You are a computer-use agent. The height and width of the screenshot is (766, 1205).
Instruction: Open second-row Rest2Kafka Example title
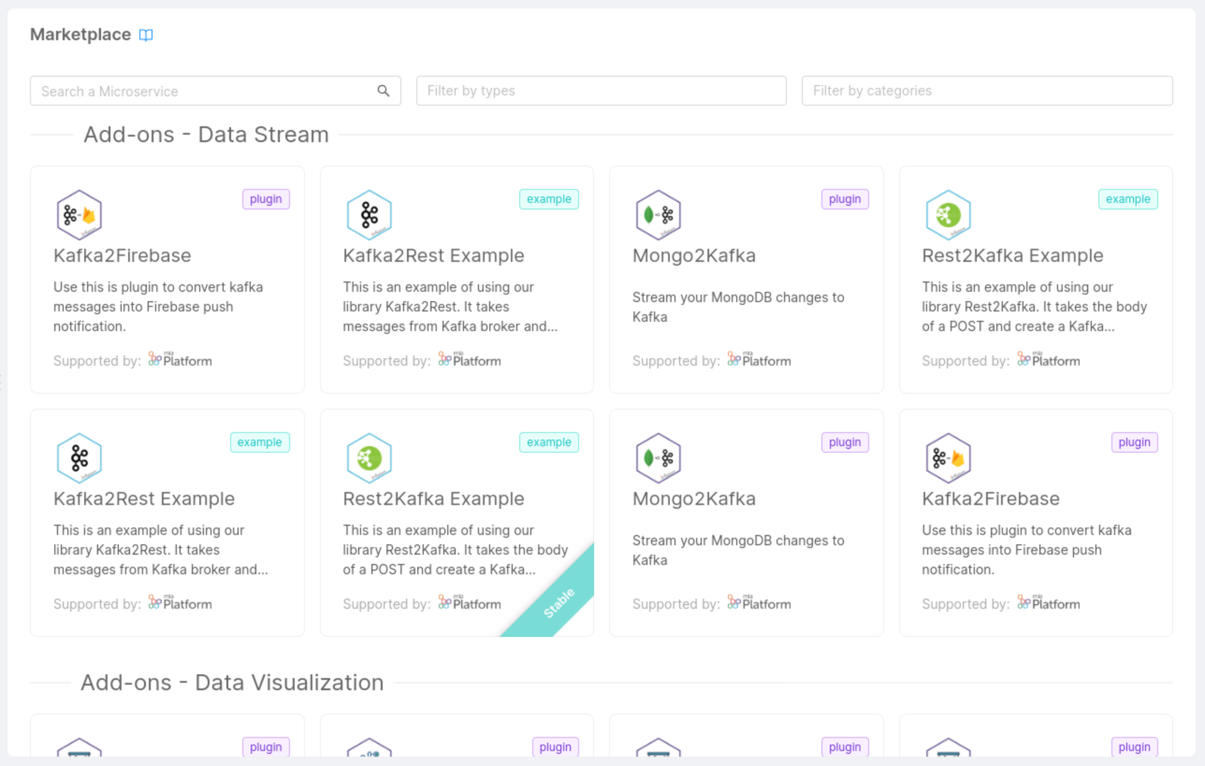pyautogui.click(x=433, y=499)
